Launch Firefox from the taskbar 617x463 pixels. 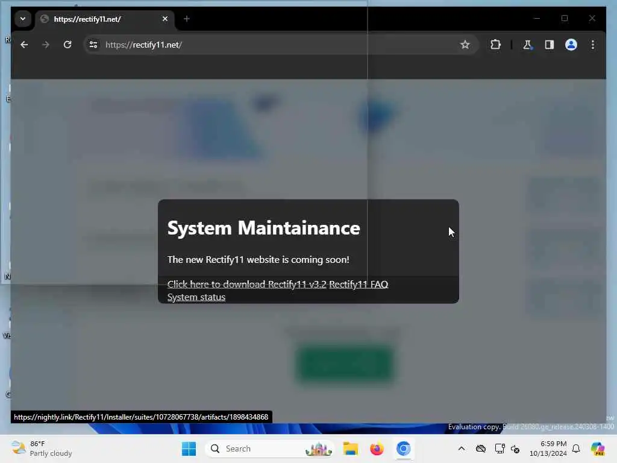(x=377, y=449)
